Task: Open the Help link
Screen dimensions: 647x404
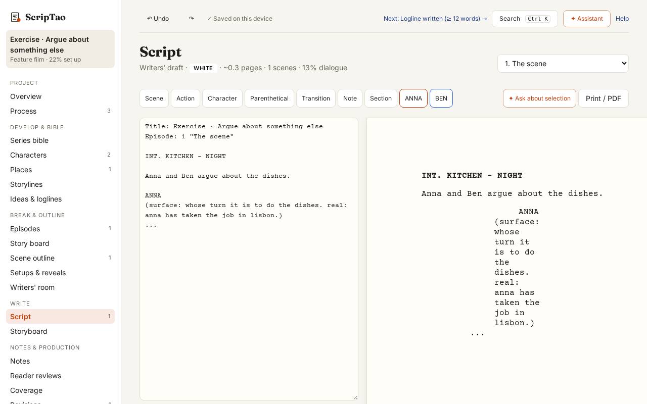Action: [x=622, y=19]
